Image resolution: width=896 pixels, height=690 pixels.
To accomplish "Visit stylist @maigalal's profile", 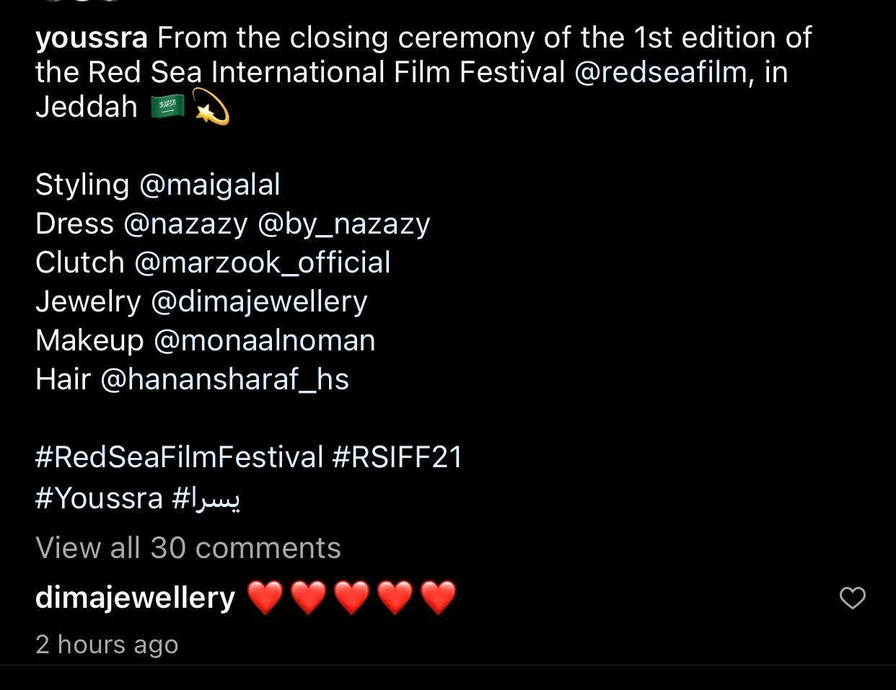I will tap(209, 185).
